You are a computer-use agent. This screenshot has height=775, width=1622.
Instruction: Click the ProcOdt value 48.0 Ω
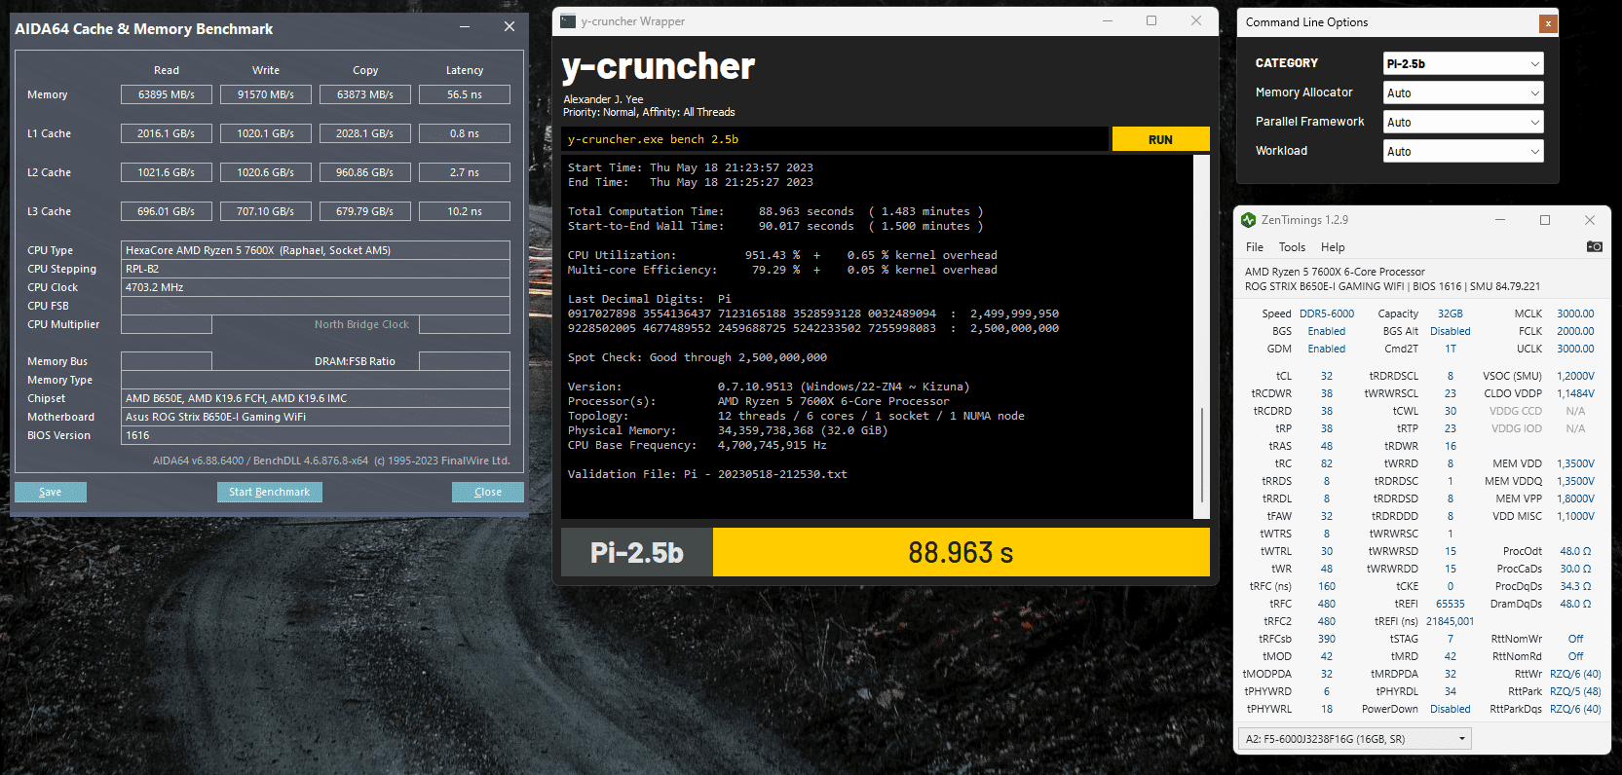(1575, 551)
